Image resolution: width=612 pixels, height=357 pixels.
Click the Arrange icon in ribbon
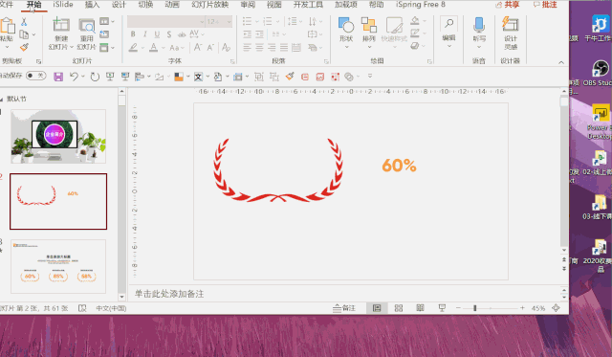coord(368,25)
